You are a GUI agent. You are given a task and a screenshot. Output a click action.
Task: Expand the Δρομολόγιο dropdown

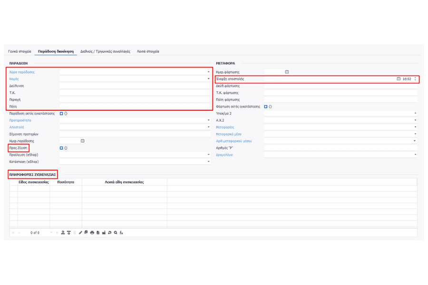click(415, 155)
